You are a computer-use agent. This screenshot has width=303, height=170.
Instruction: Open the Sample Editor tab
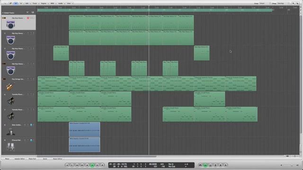click(19, 159)
